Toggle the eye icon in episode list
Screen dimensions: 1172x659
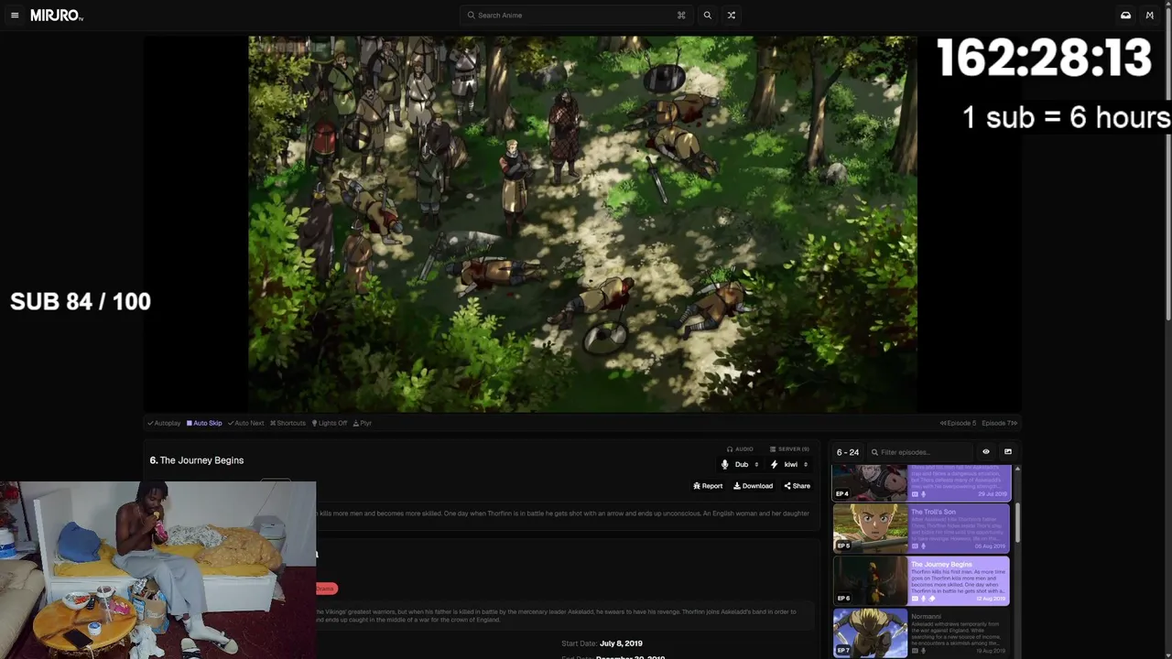tap(986, 452)
